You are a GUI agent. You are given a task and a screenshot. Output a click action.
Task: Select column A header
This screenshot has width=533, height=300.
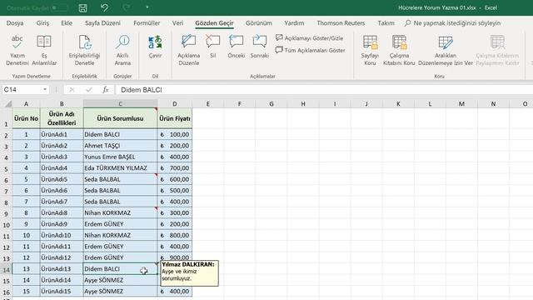tap(26, 103)
